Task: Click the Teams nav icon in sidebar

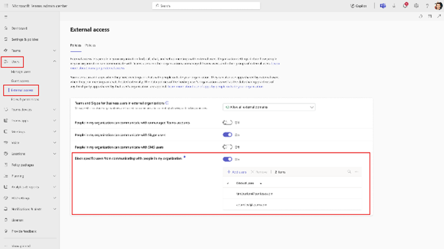Action: (6, 50)
